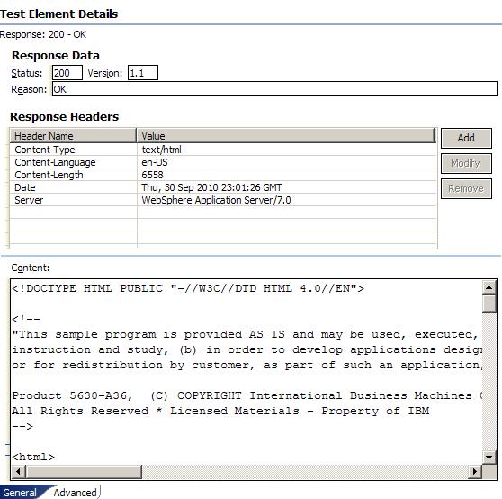Click the horizontal scroll right arrow
The width and height of the screenshot is (502, 499).
[x=475, y=471]
